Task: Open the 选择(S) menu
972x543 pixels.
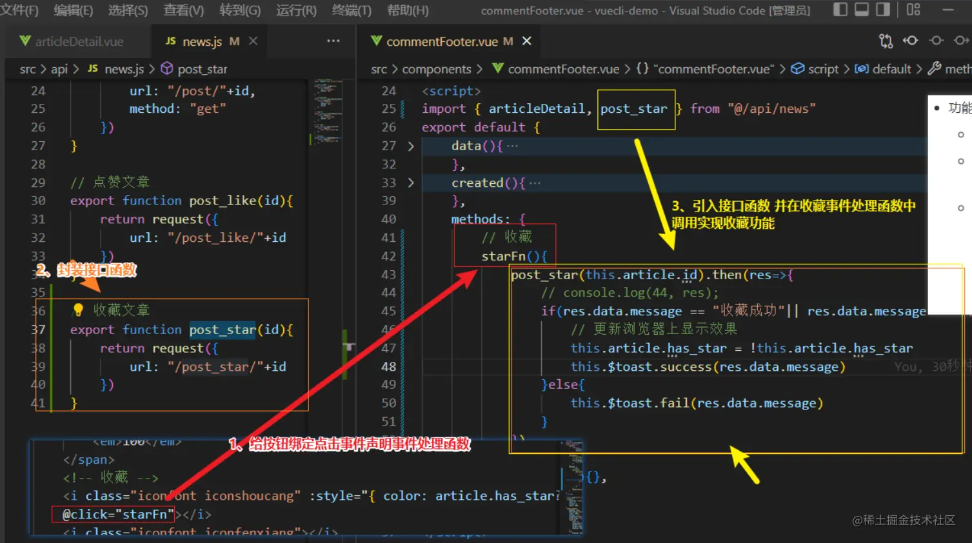Action: coord(128,10)
